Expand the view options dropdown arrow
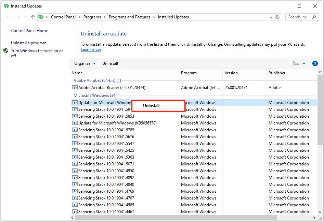The width and height of the screenshot is (324, 222). 304,63
